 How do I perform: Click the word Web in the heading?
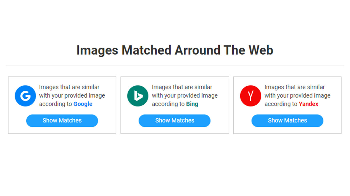click(261, 50)
